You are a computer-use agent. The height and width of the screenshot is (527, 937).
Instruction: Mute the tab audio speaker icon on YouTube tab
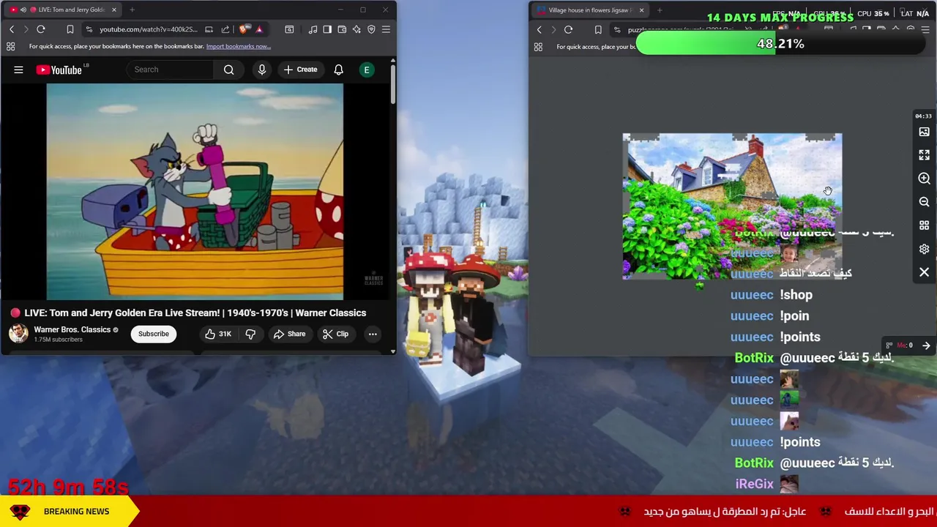click(x=23, y=10)
